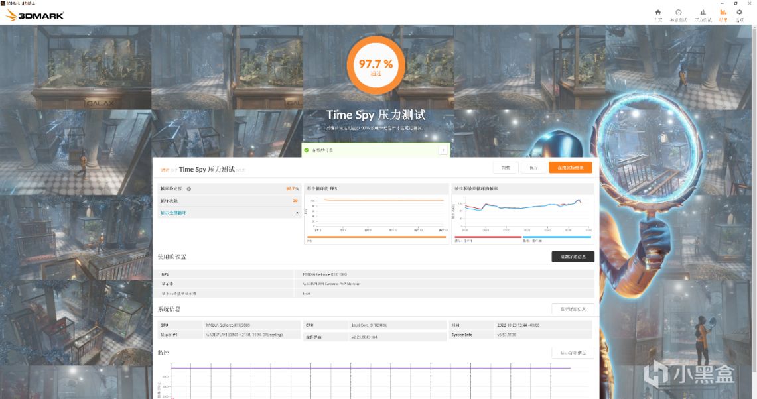Collapse the show all loops row
This screenshot has width=757, height=399.
[x=297, y=213]
